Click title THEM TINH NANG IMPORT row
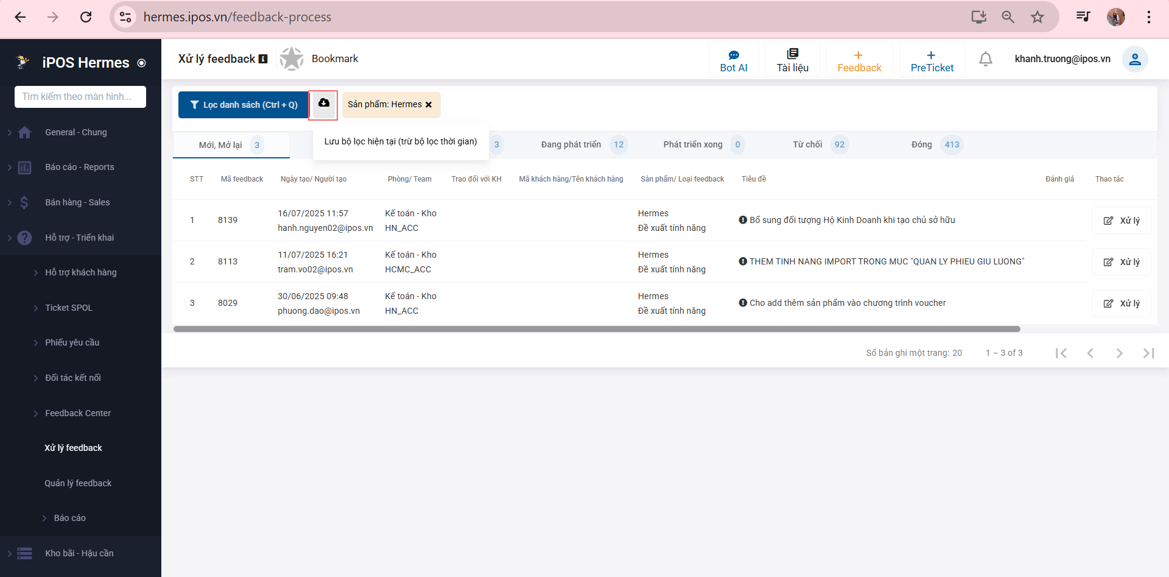 tap(886, 262)
